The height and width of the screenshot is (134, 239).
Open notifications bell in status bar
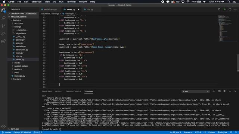[x=236, y=133]
